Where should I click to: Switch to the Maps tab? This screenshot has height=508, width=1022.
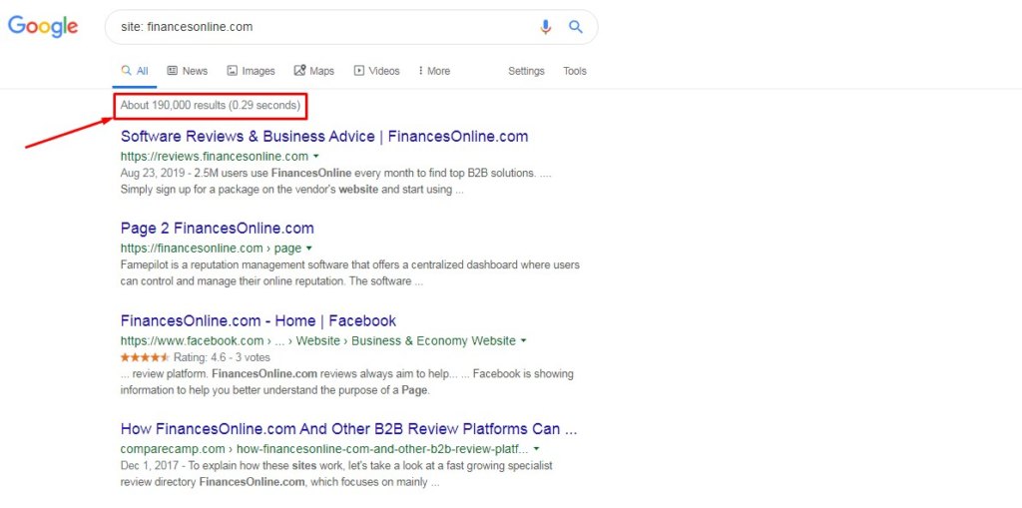tap(314, 71)
